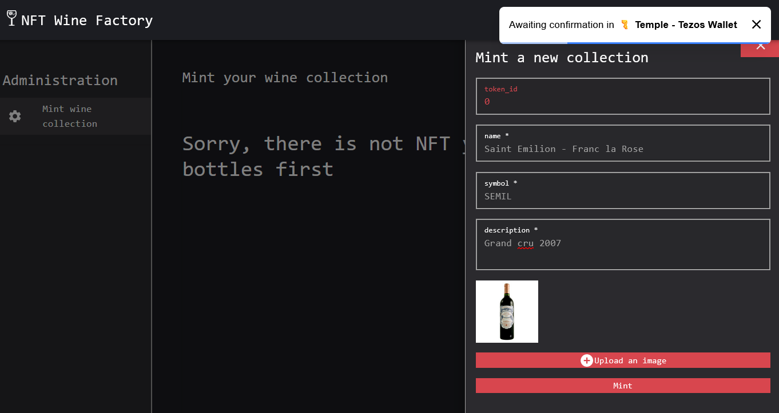Click the NFT Wine Factory title text
779x413 pixels.
coord(87,21)
